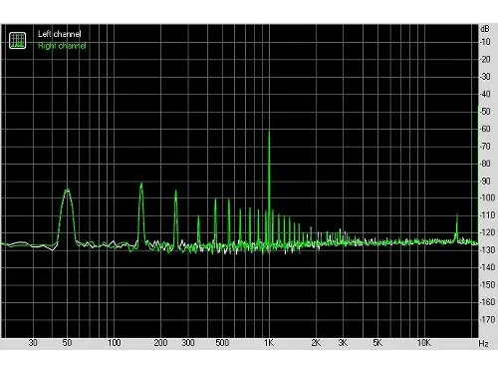Click the spectrum graph grid icon
This screenshot has width=498, height=374.
(17, 40)
